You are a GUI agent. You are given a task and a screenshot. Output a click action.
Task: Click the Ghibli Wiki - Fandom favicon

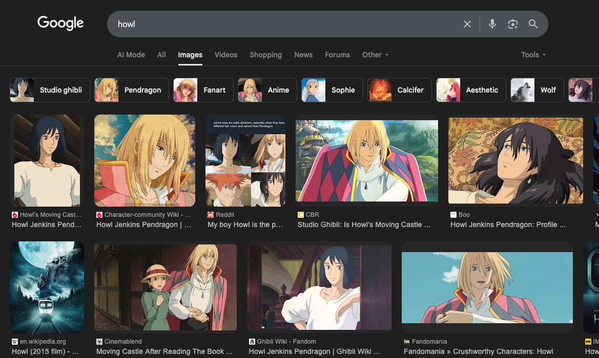point(252,342)
